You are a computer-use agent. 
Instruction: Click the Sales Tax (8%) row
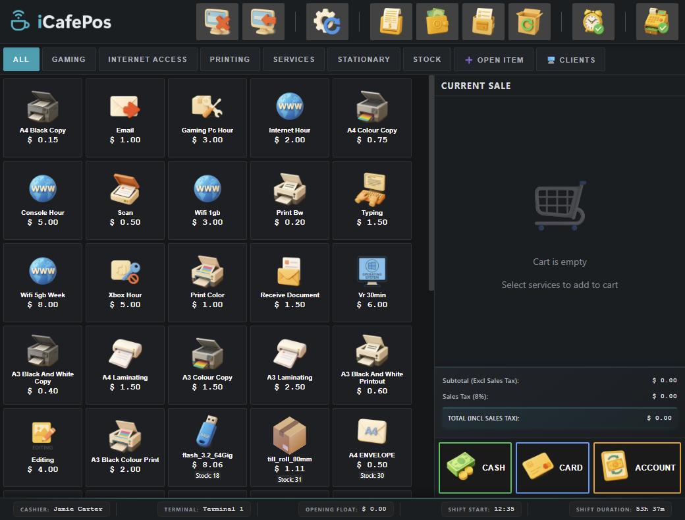click(x=560, y=396)
